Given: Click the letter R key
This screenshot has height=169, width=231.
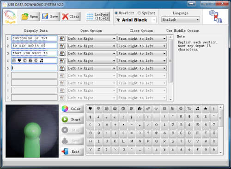Looking at the screenshot, I should coord(164,141).
